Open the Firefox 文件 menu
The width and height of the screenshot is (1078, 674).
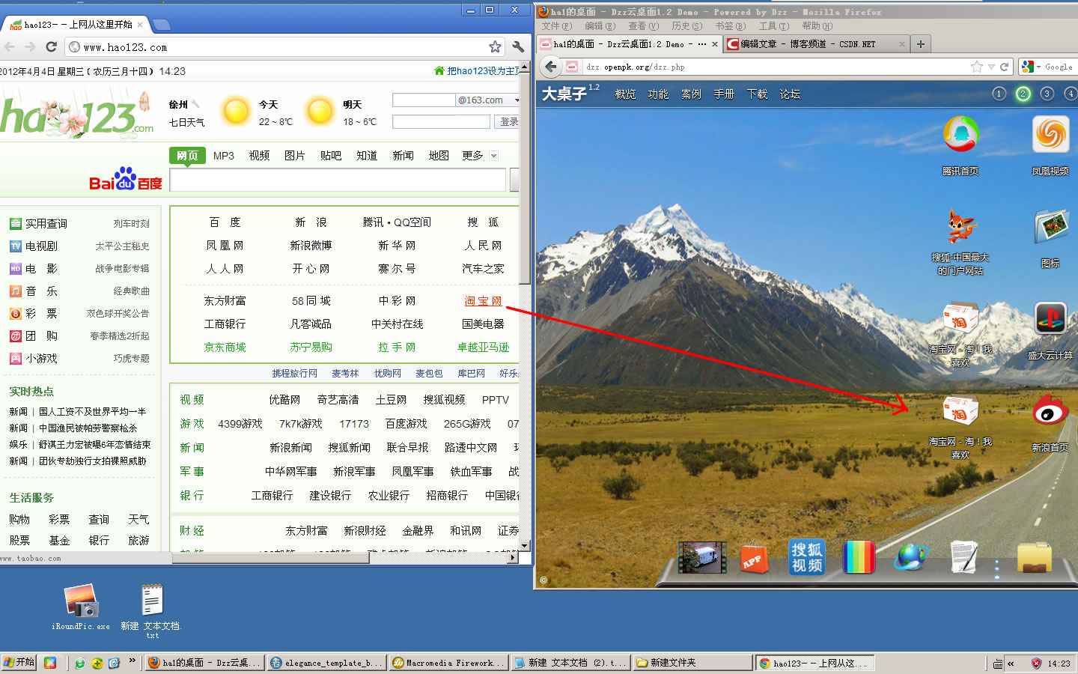click(x=556, y=26)
